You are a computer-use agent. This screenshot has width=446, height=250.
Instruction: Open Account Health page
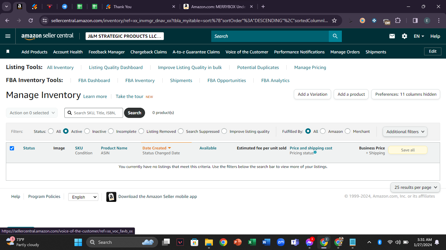pyautogui.click(x=68, y=52)
